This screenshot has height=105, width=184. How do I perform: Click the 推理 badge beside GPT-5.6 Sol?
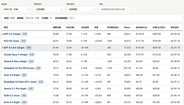point(29,48)
